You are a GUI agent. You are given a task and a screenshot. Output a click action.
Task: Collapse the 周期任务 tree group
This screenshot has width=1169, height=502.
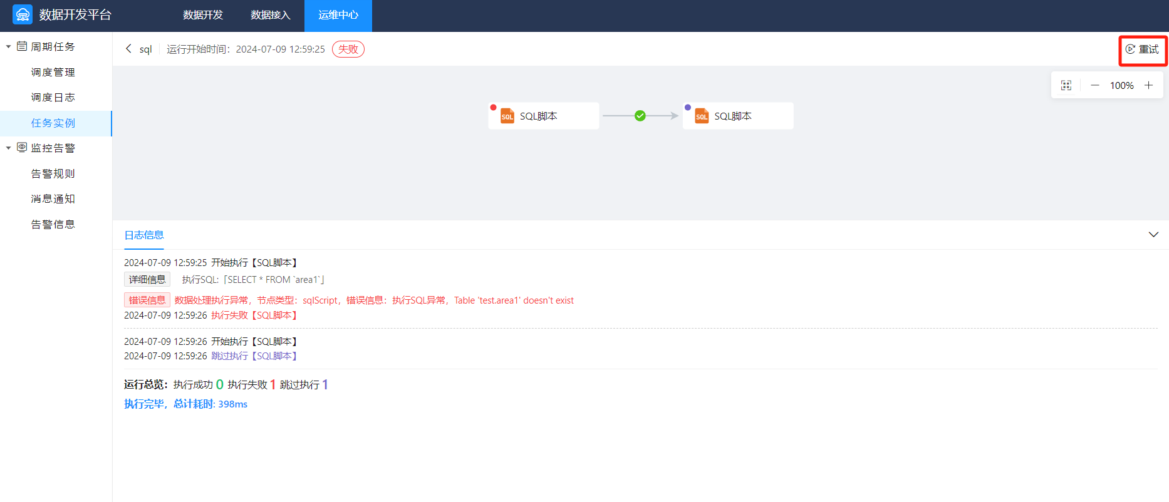[9, 47]
